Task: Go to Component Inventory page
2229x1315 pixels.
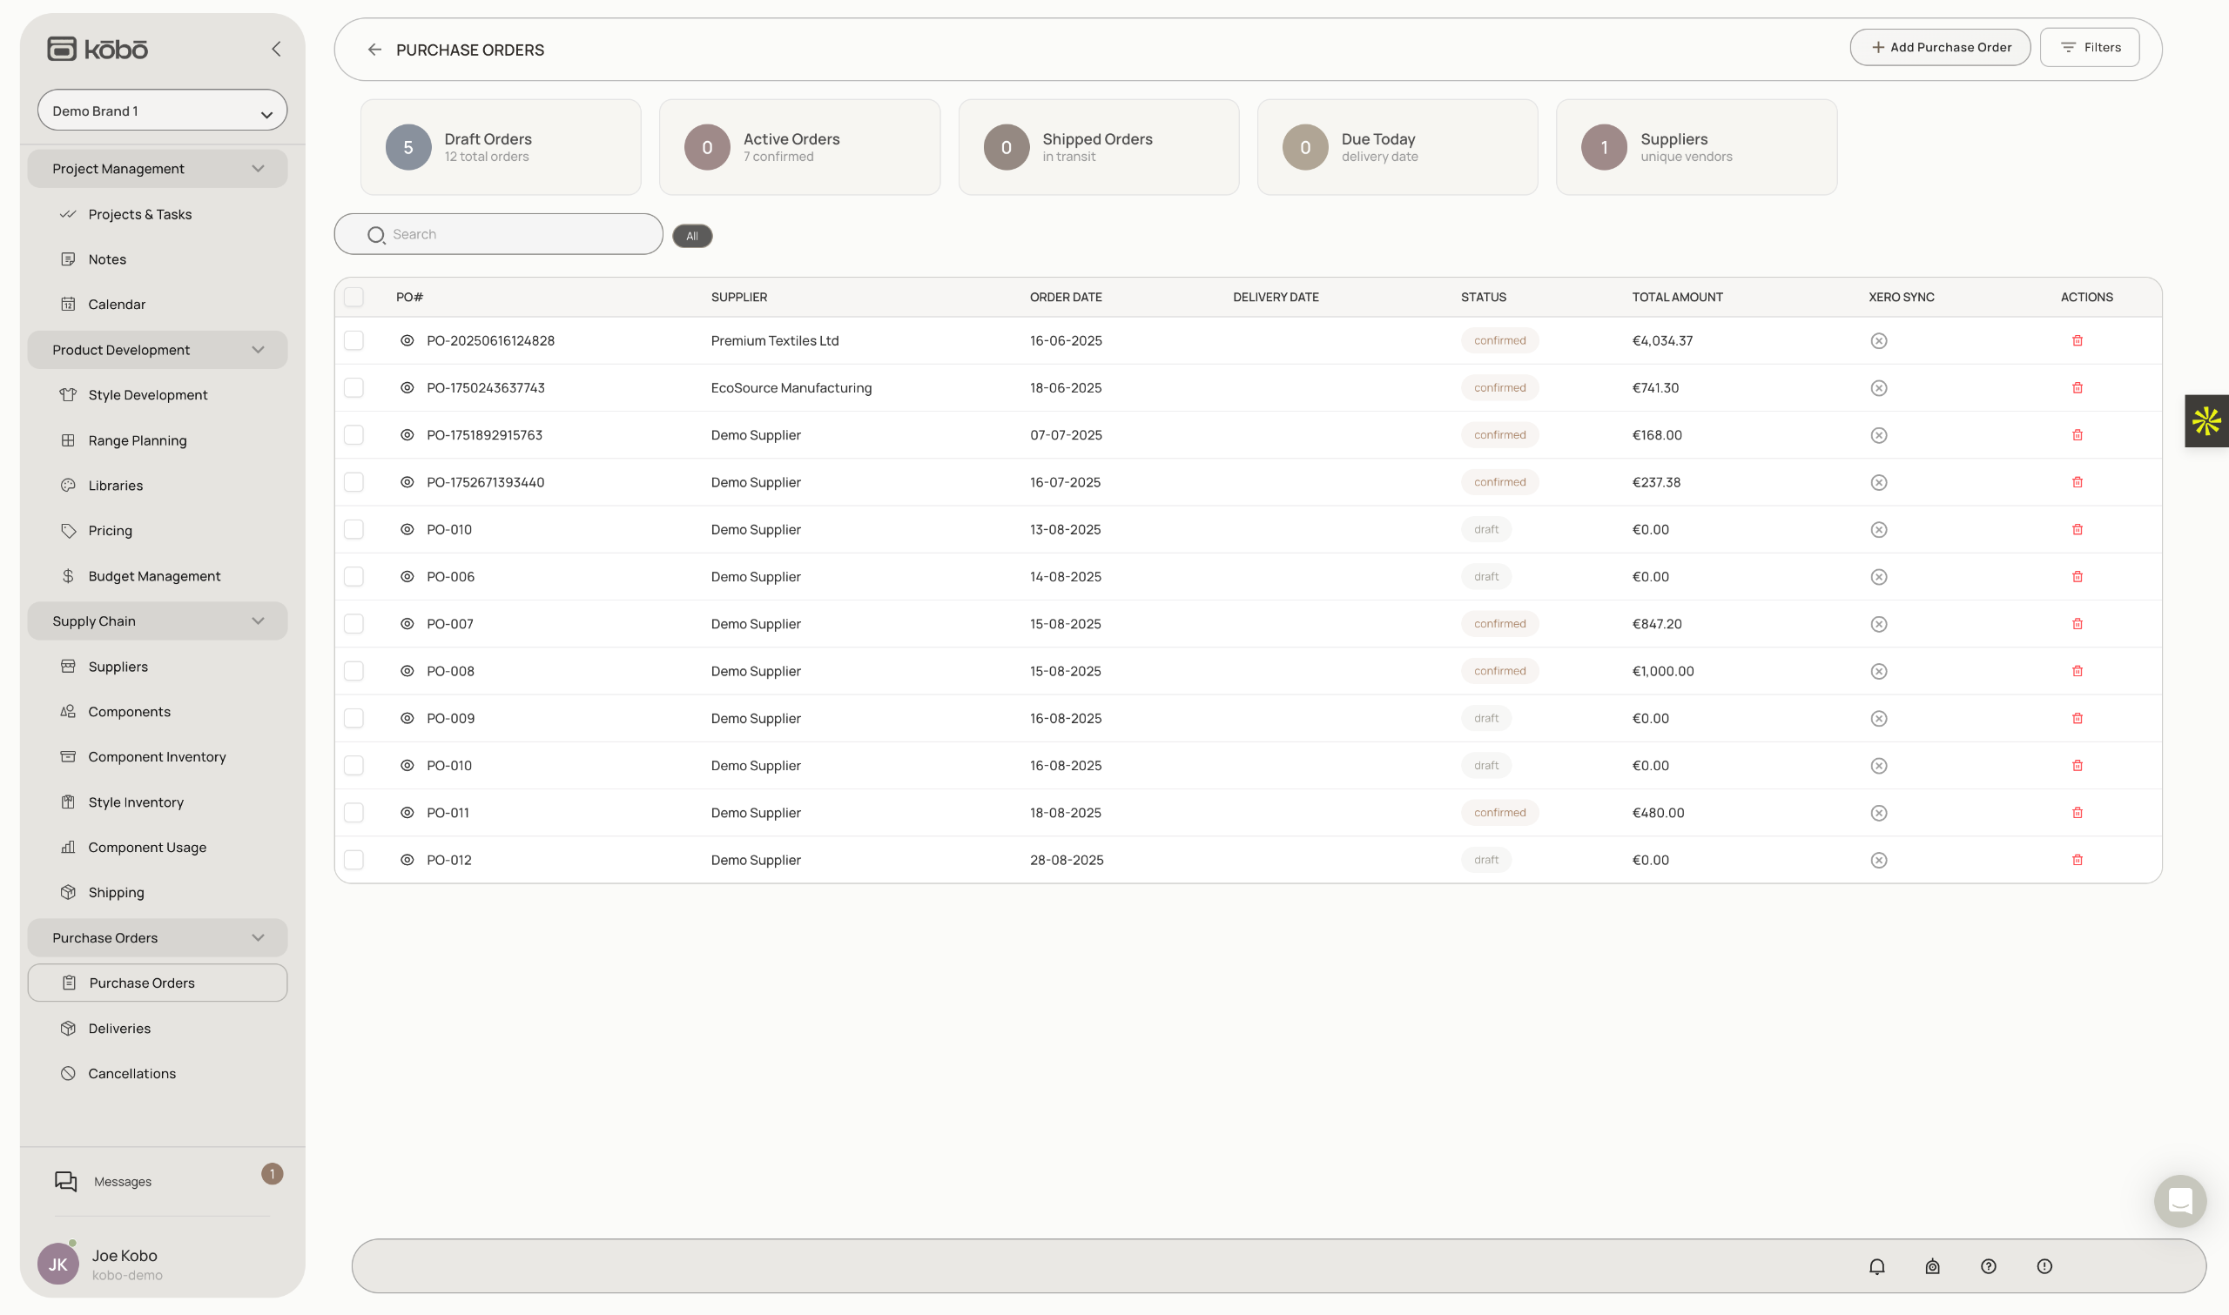Action: coord(157,757)
